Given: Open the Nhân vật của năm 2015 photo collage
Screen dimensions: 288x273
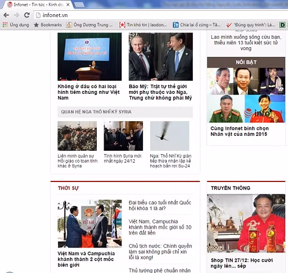Looking at the screenshot, I should click(246, 95).
